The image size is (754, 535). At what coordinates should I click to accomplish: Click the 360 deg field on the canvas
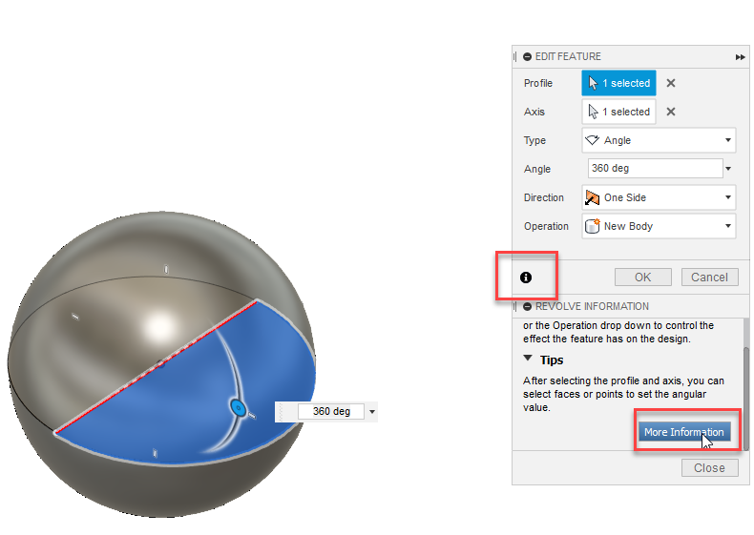point(331,411)
